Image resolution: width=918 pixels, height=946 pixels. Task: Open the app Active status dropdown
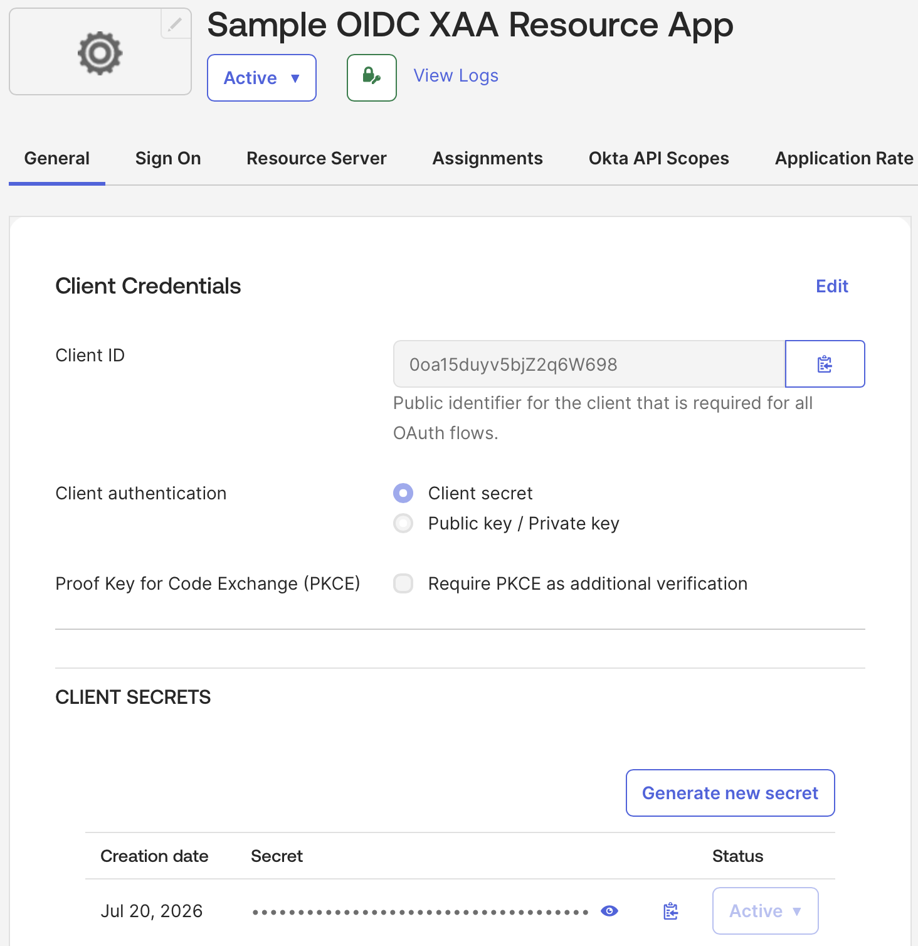(261, 78)
